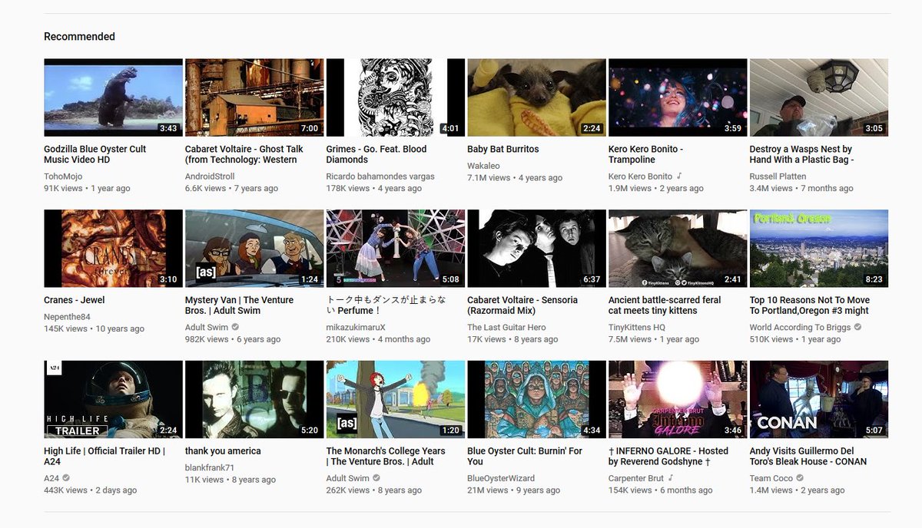This screenshot has width=922, height=528.
Task: Go to the Russell Platten channel
Action: pos(776,177)
